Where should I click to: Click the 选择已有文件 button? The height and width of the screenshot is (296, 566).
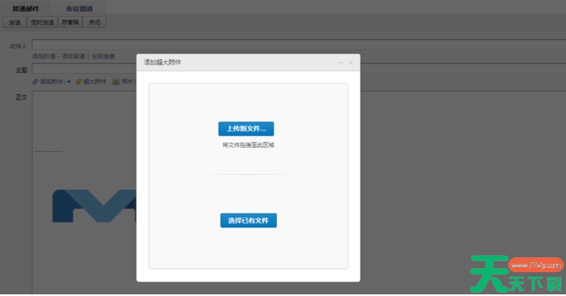248,220
